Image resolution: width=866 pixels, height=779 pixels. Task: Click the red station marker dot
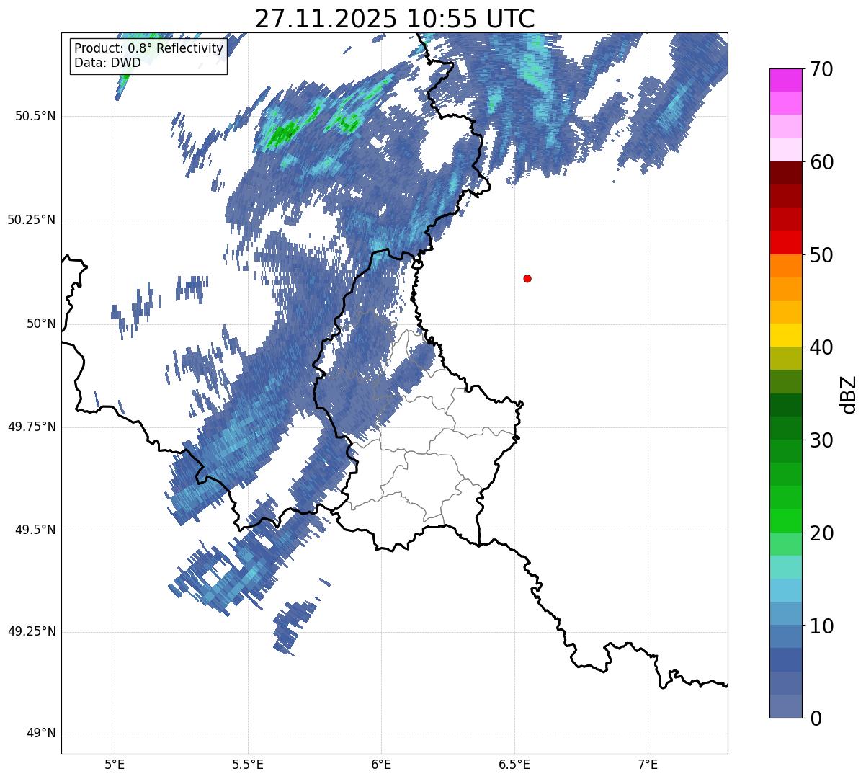click(x=527, y=278)
